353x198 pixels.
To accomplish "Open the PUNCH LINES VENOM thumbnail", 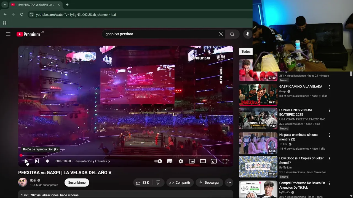I will (258, 119).
